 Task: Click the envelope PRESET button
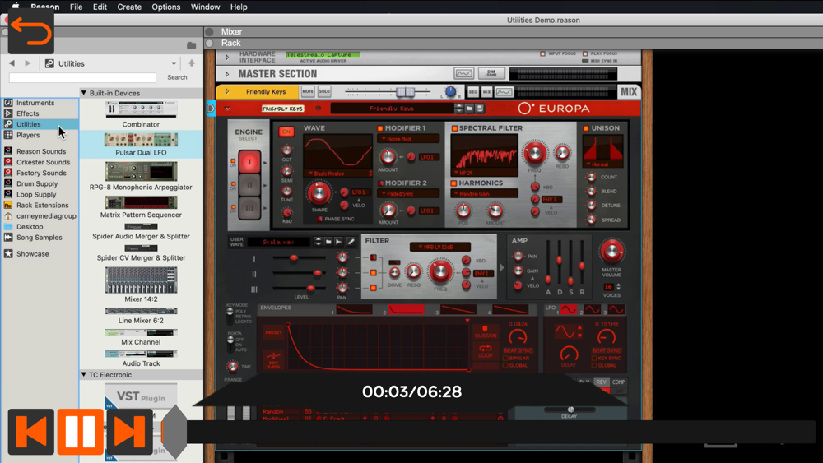tap(273, 332)
